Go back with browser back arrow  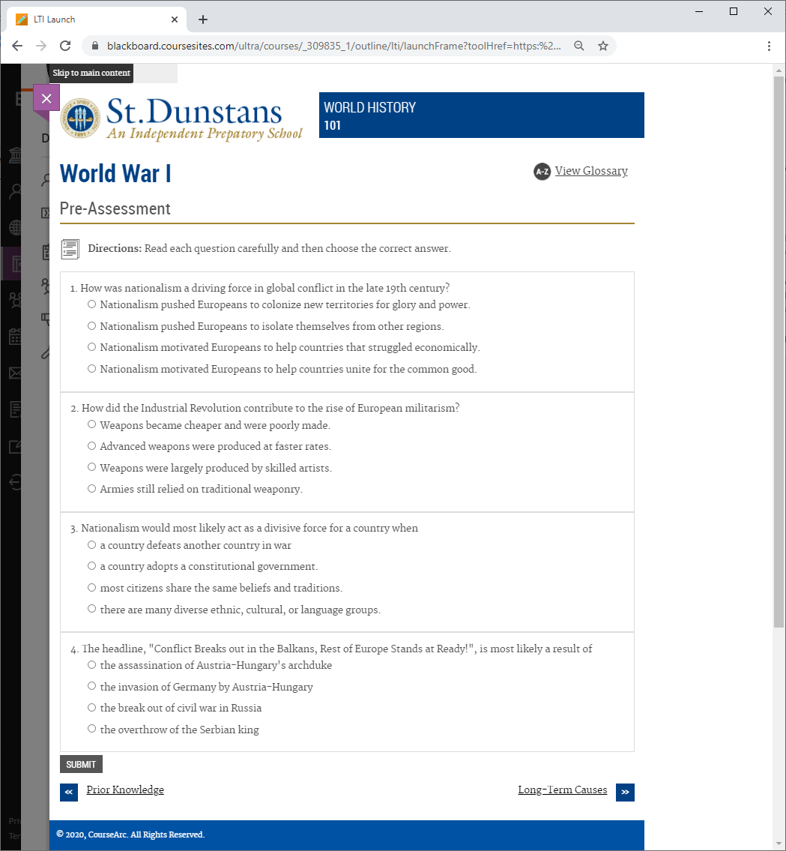(17, 46)
